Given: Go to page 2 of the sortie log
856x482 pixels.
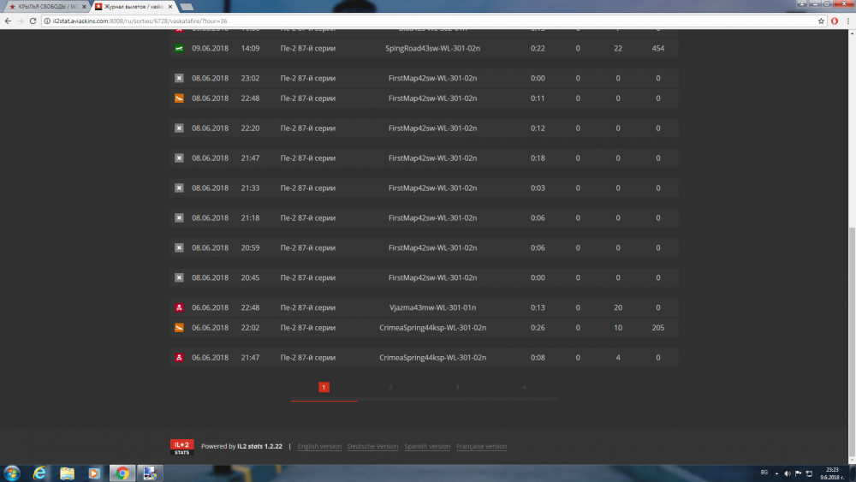Looking at the screenshot, I should (390, 387).
